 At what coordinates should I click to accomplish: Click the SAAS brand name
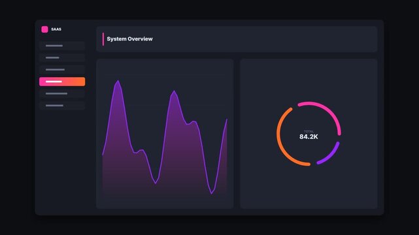[x=56, y=29]
